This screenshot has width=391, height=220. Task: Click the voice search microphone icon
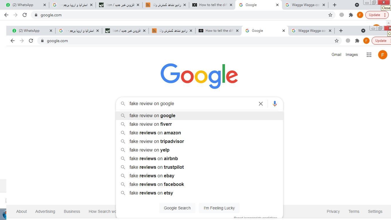(x=275, y=104)
